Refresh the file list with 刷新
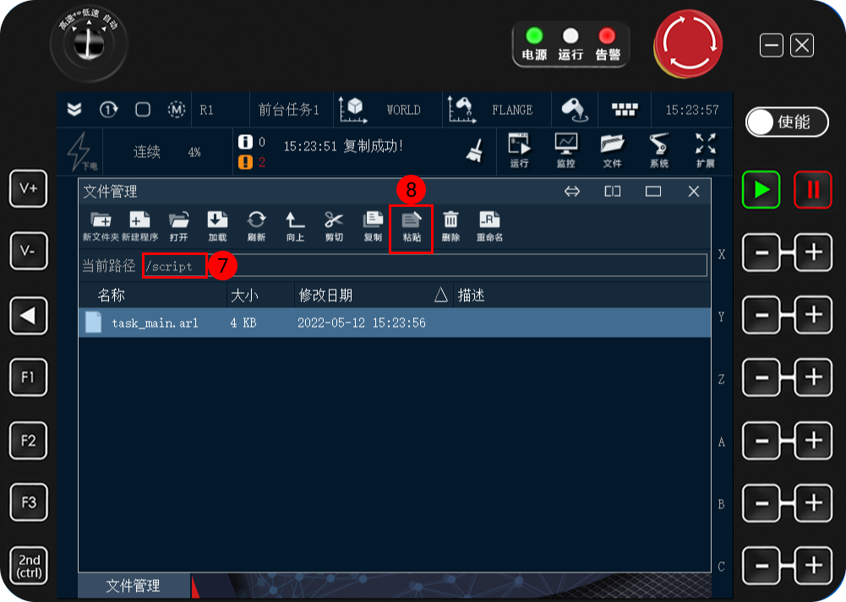The height and width of the screenshot is (602, 846). (x=255, y=223)
